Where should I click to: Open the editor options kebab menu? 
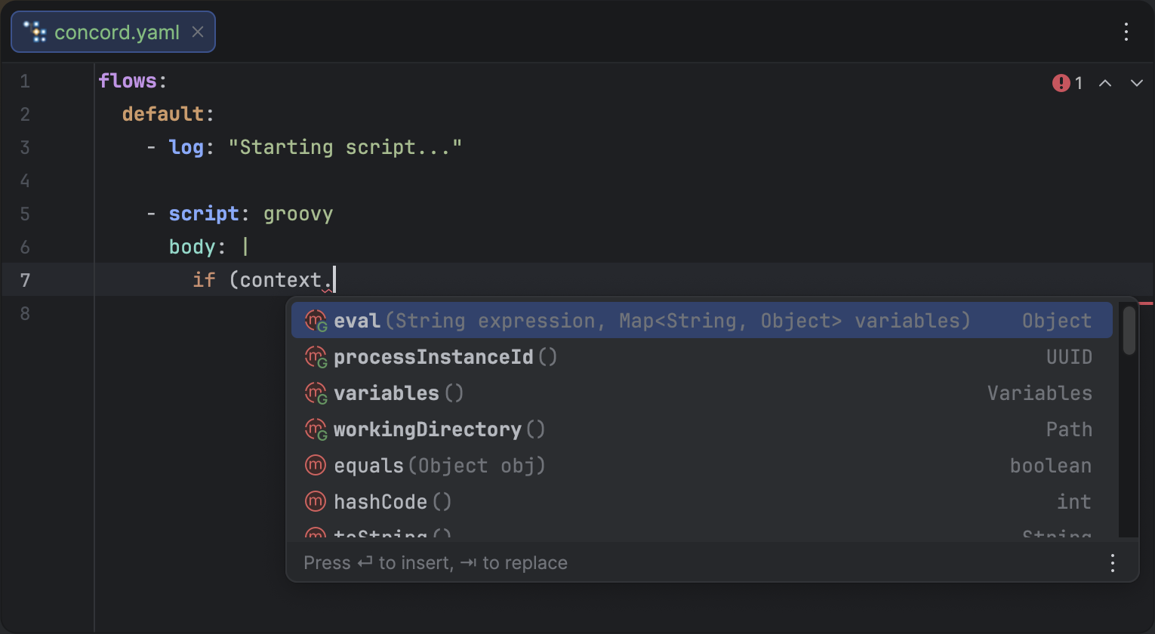(1126, 32)
